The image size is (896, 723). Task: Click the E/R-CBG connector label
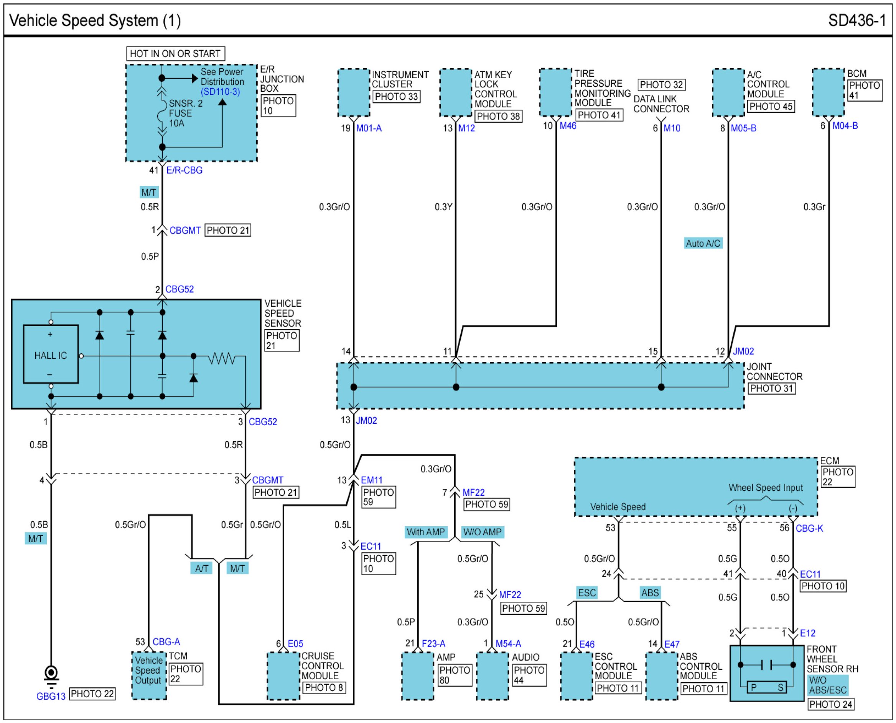pos(184,170)
